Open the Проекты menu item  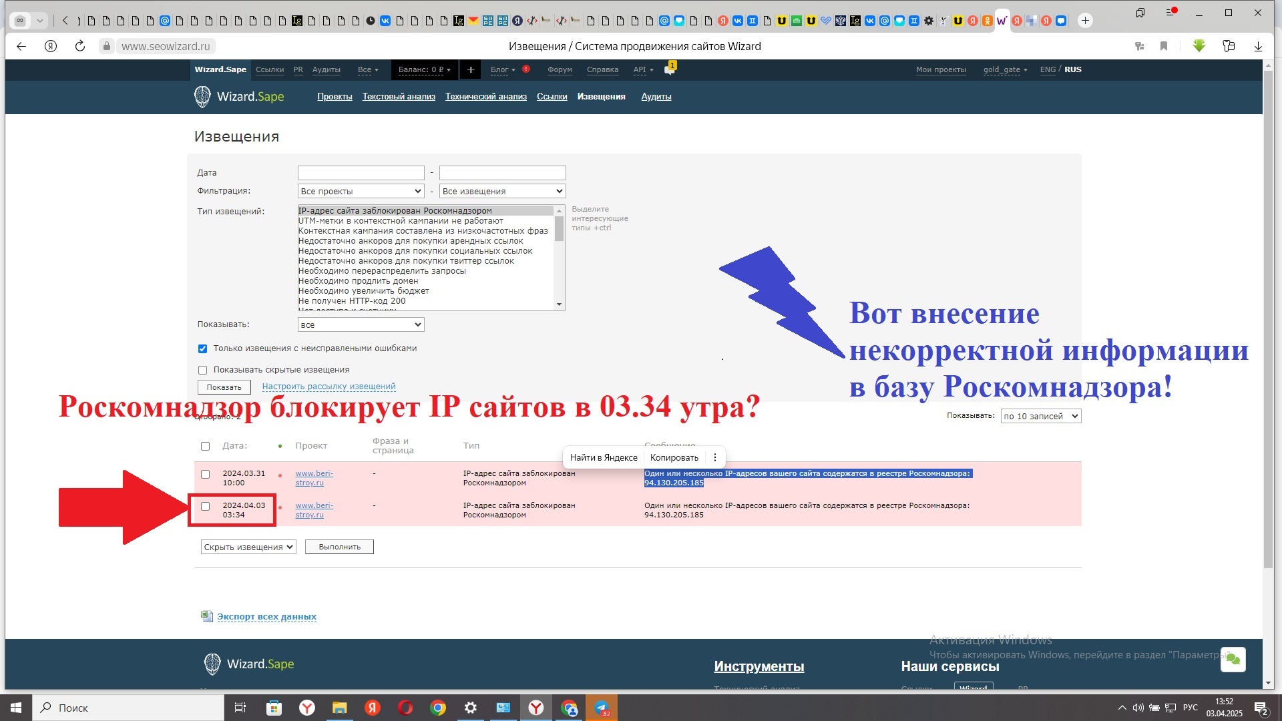tap(335, 97)
